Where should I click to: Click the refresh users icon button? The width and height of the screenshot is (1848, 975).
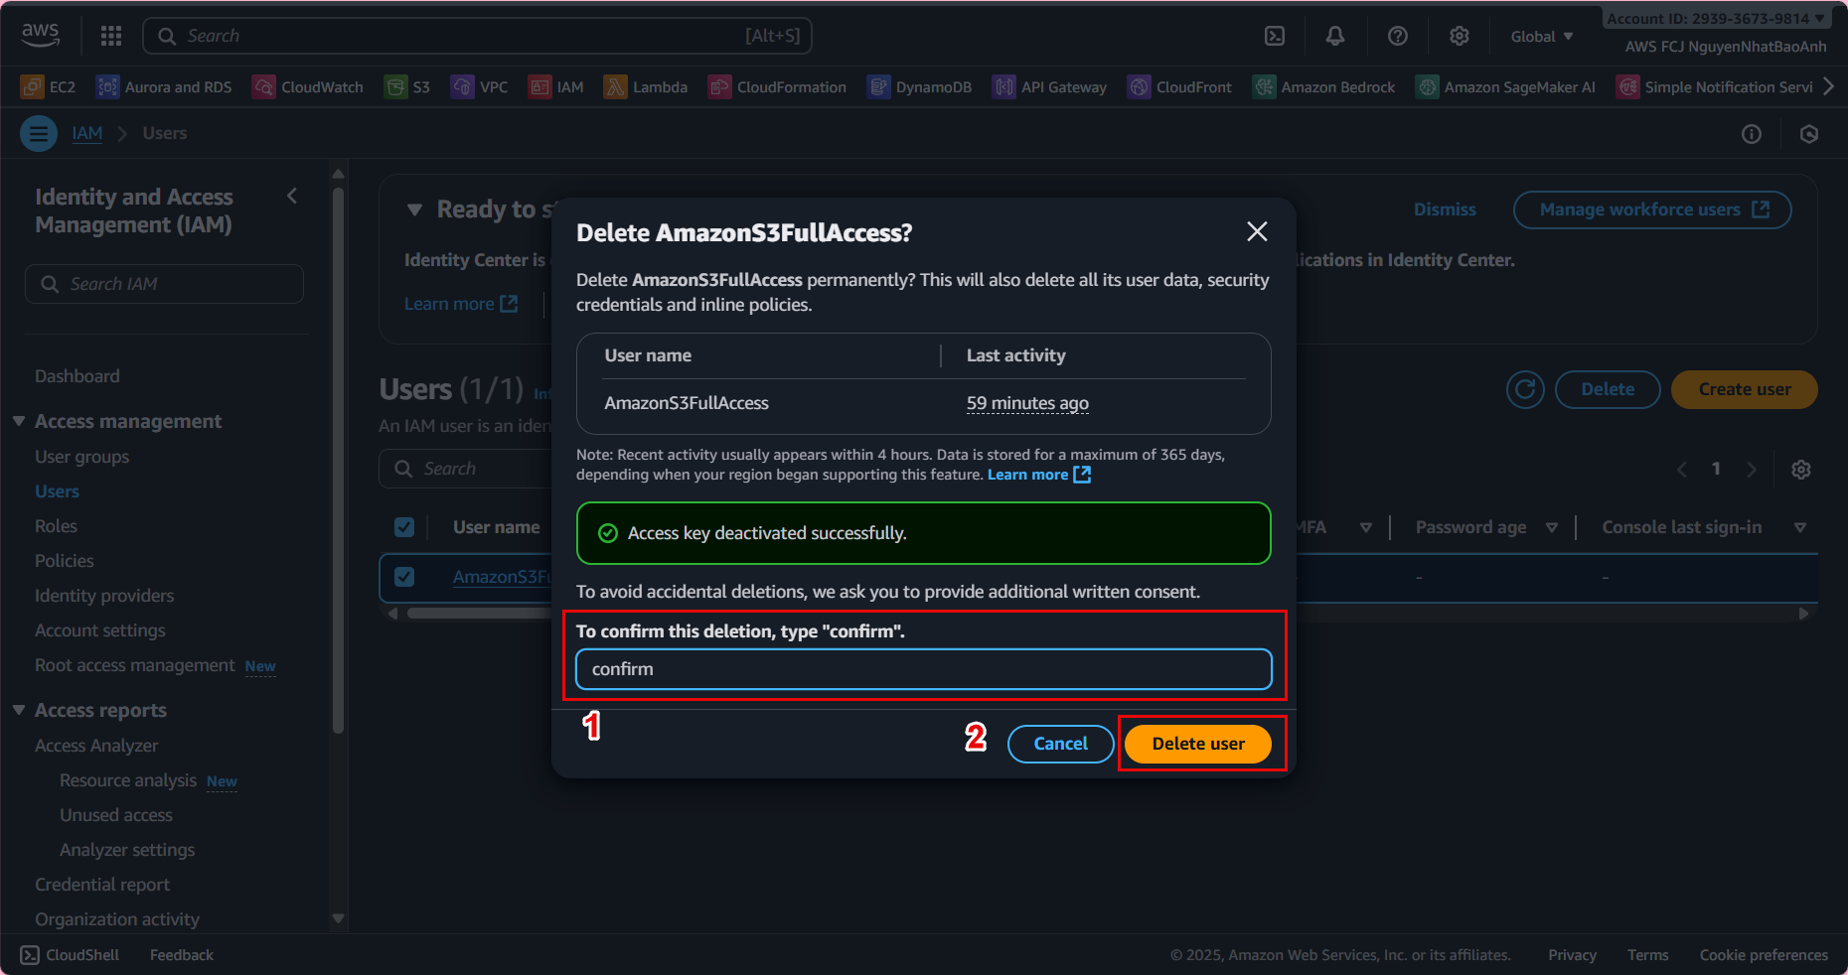[x=1525, y=389]
